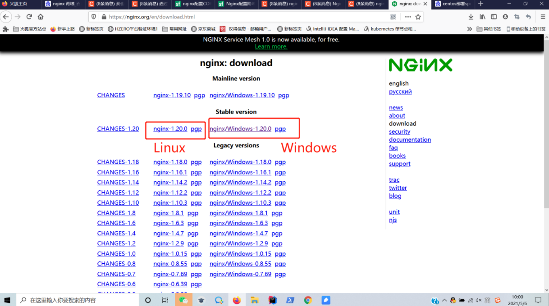Open the documentation sidebar link

410,139
